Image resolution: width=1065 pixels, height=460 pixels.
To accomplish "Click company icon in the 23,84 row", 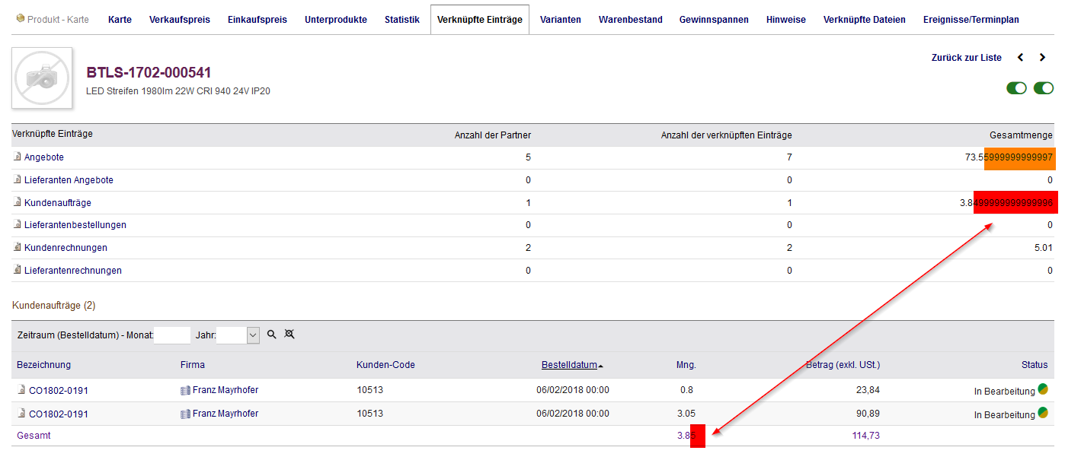I will [x=185, y=391].
